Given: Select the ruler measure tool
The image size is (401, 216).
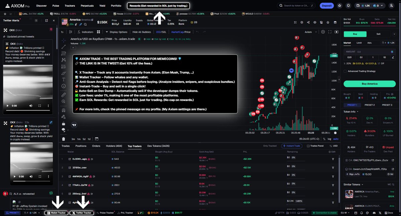Looking at the screenshot, I should point(63,95).
